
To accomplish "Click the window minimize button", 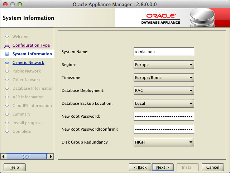I will 13,4.
